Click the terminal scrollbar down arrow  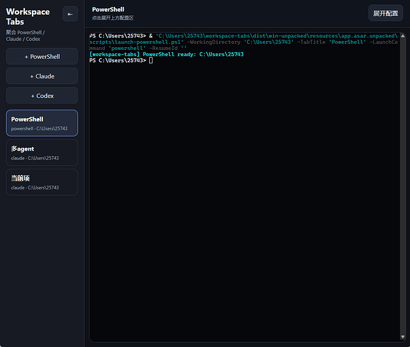click(x=402, y=337)
